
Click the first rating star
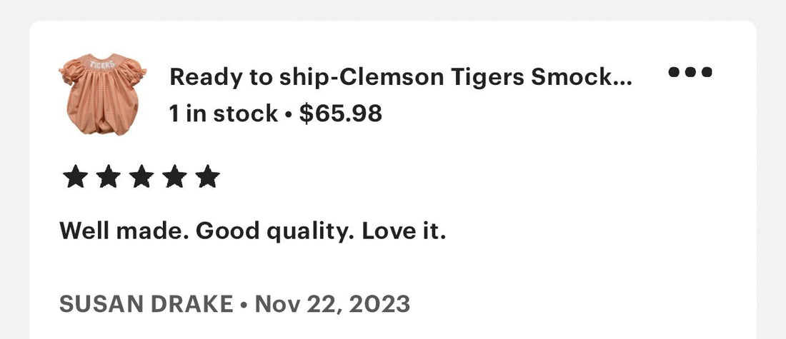76,177
